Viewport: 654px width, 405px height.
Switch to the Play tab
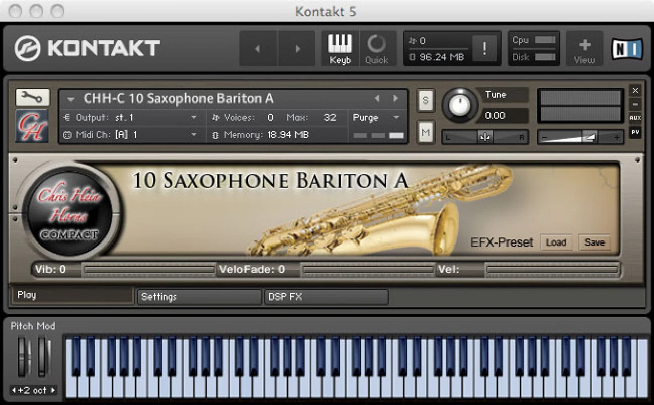[x=73, y=295]
